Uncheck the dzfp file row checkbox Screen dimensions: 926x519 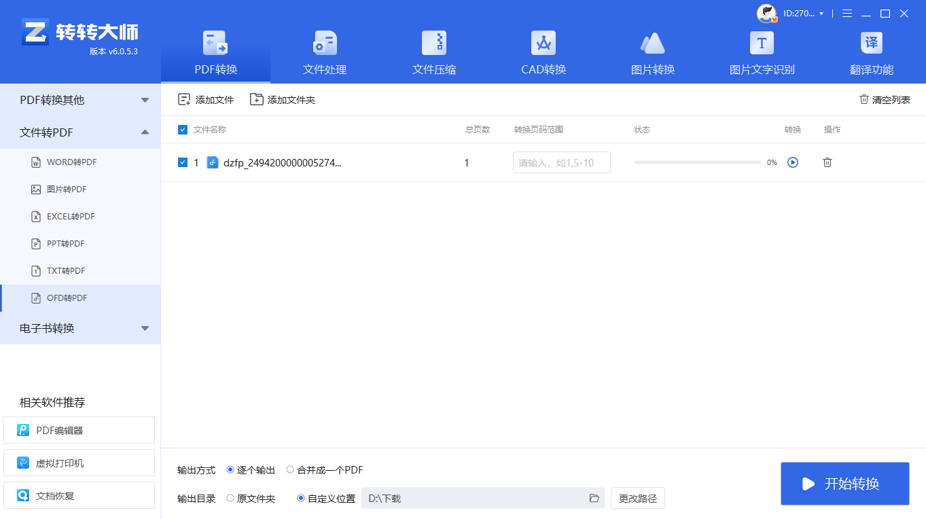pos(183,162)
